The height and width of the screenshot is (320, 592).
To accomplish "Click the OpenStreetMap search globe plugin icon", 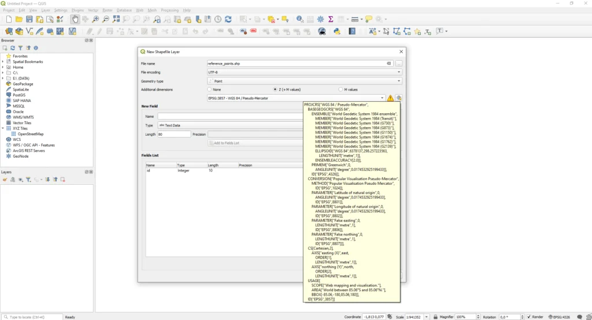I will [321, 31].
